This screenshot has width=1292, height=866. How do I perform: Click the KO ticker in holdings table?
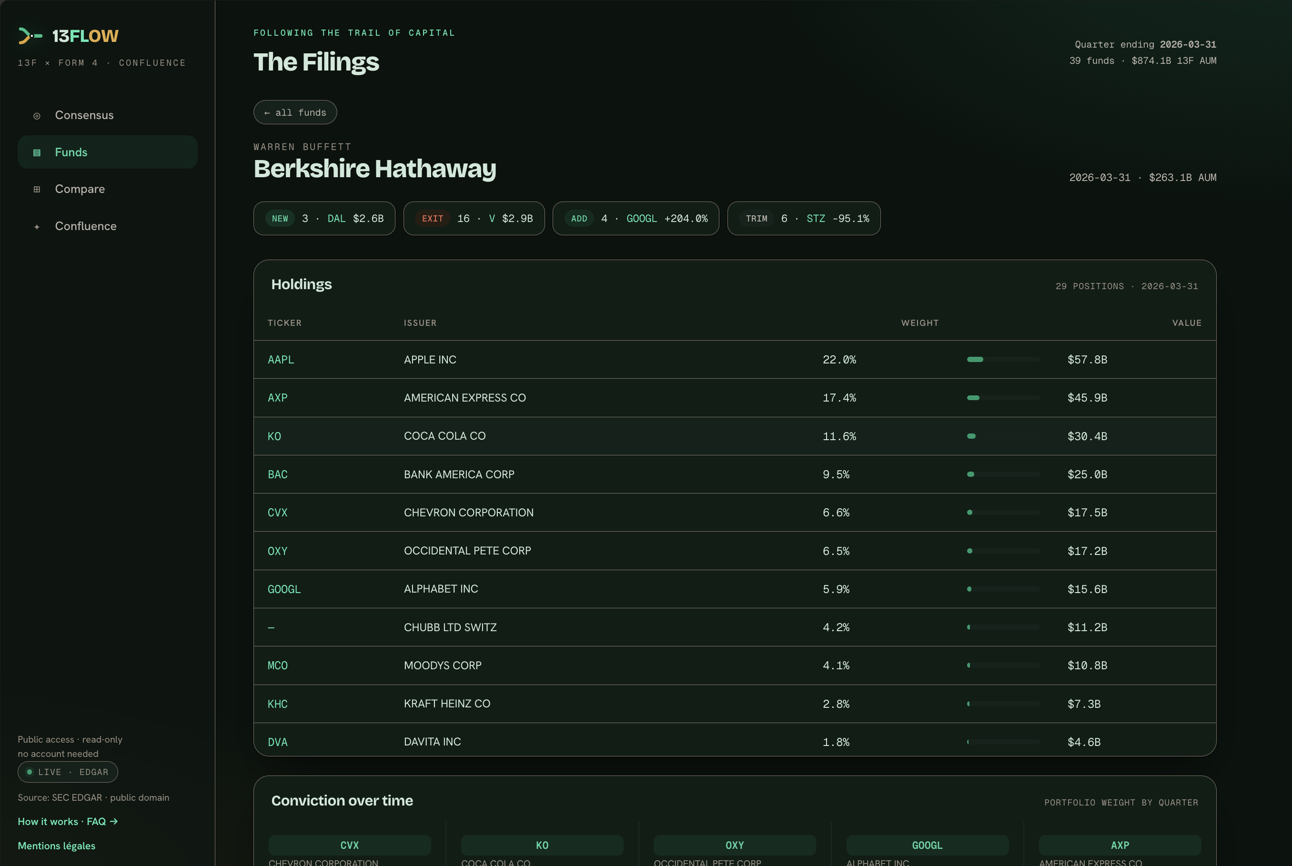[274, 436]
